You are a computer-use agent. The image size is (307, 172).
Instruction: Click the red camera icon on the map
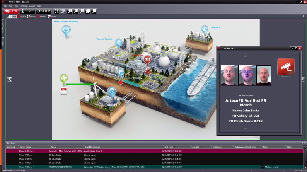pyautogui.click(x=148, y=71)
